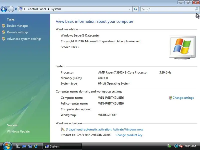
Task: Click the AMD Ryzen 7 5800X processor text
Action: pos(123,72)
